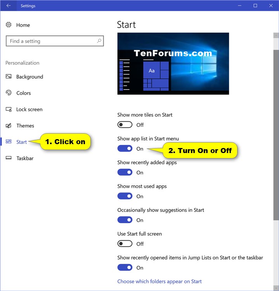Open the Colors settings page
The image size is (279, 291).
[x=23, y=93]
